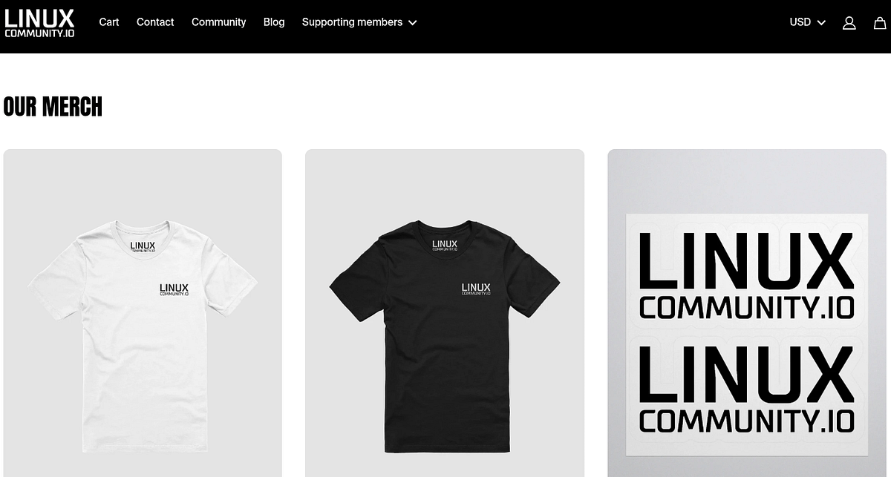Image resolution: width=891 pixels, height=477 pixels.
Task: Open the Contact page
Action: coord(155,22)
